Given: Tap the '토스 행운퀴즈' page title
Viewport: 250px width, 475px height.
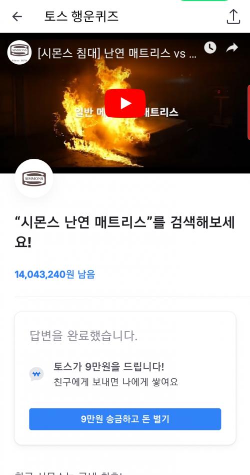Looking at the screenshot, I should click(81, 16).
